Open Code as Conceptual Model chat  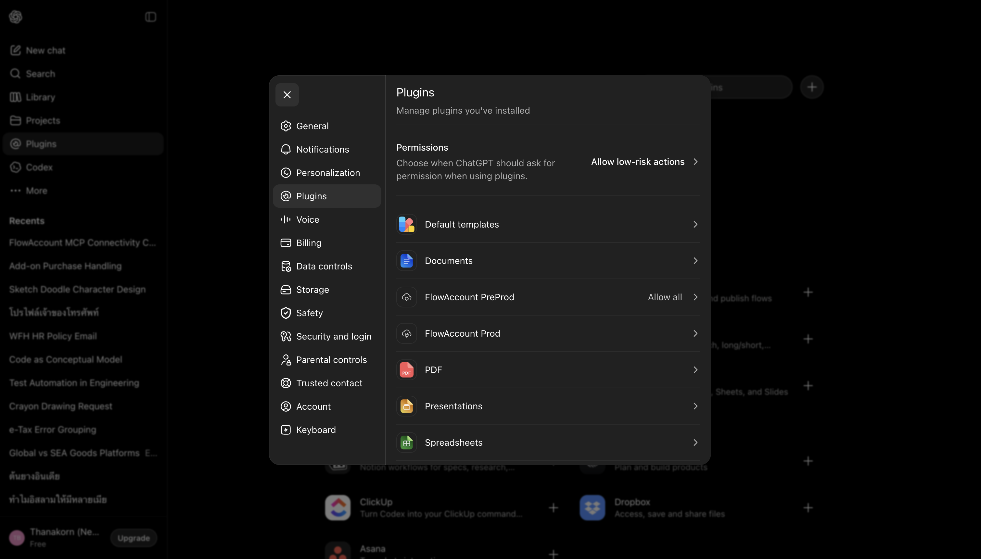tap(83, 360)
